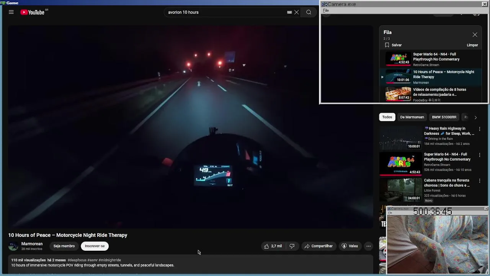
Task: Select the BMW S1000RR filter chip
Action: (x=444, y=117)
